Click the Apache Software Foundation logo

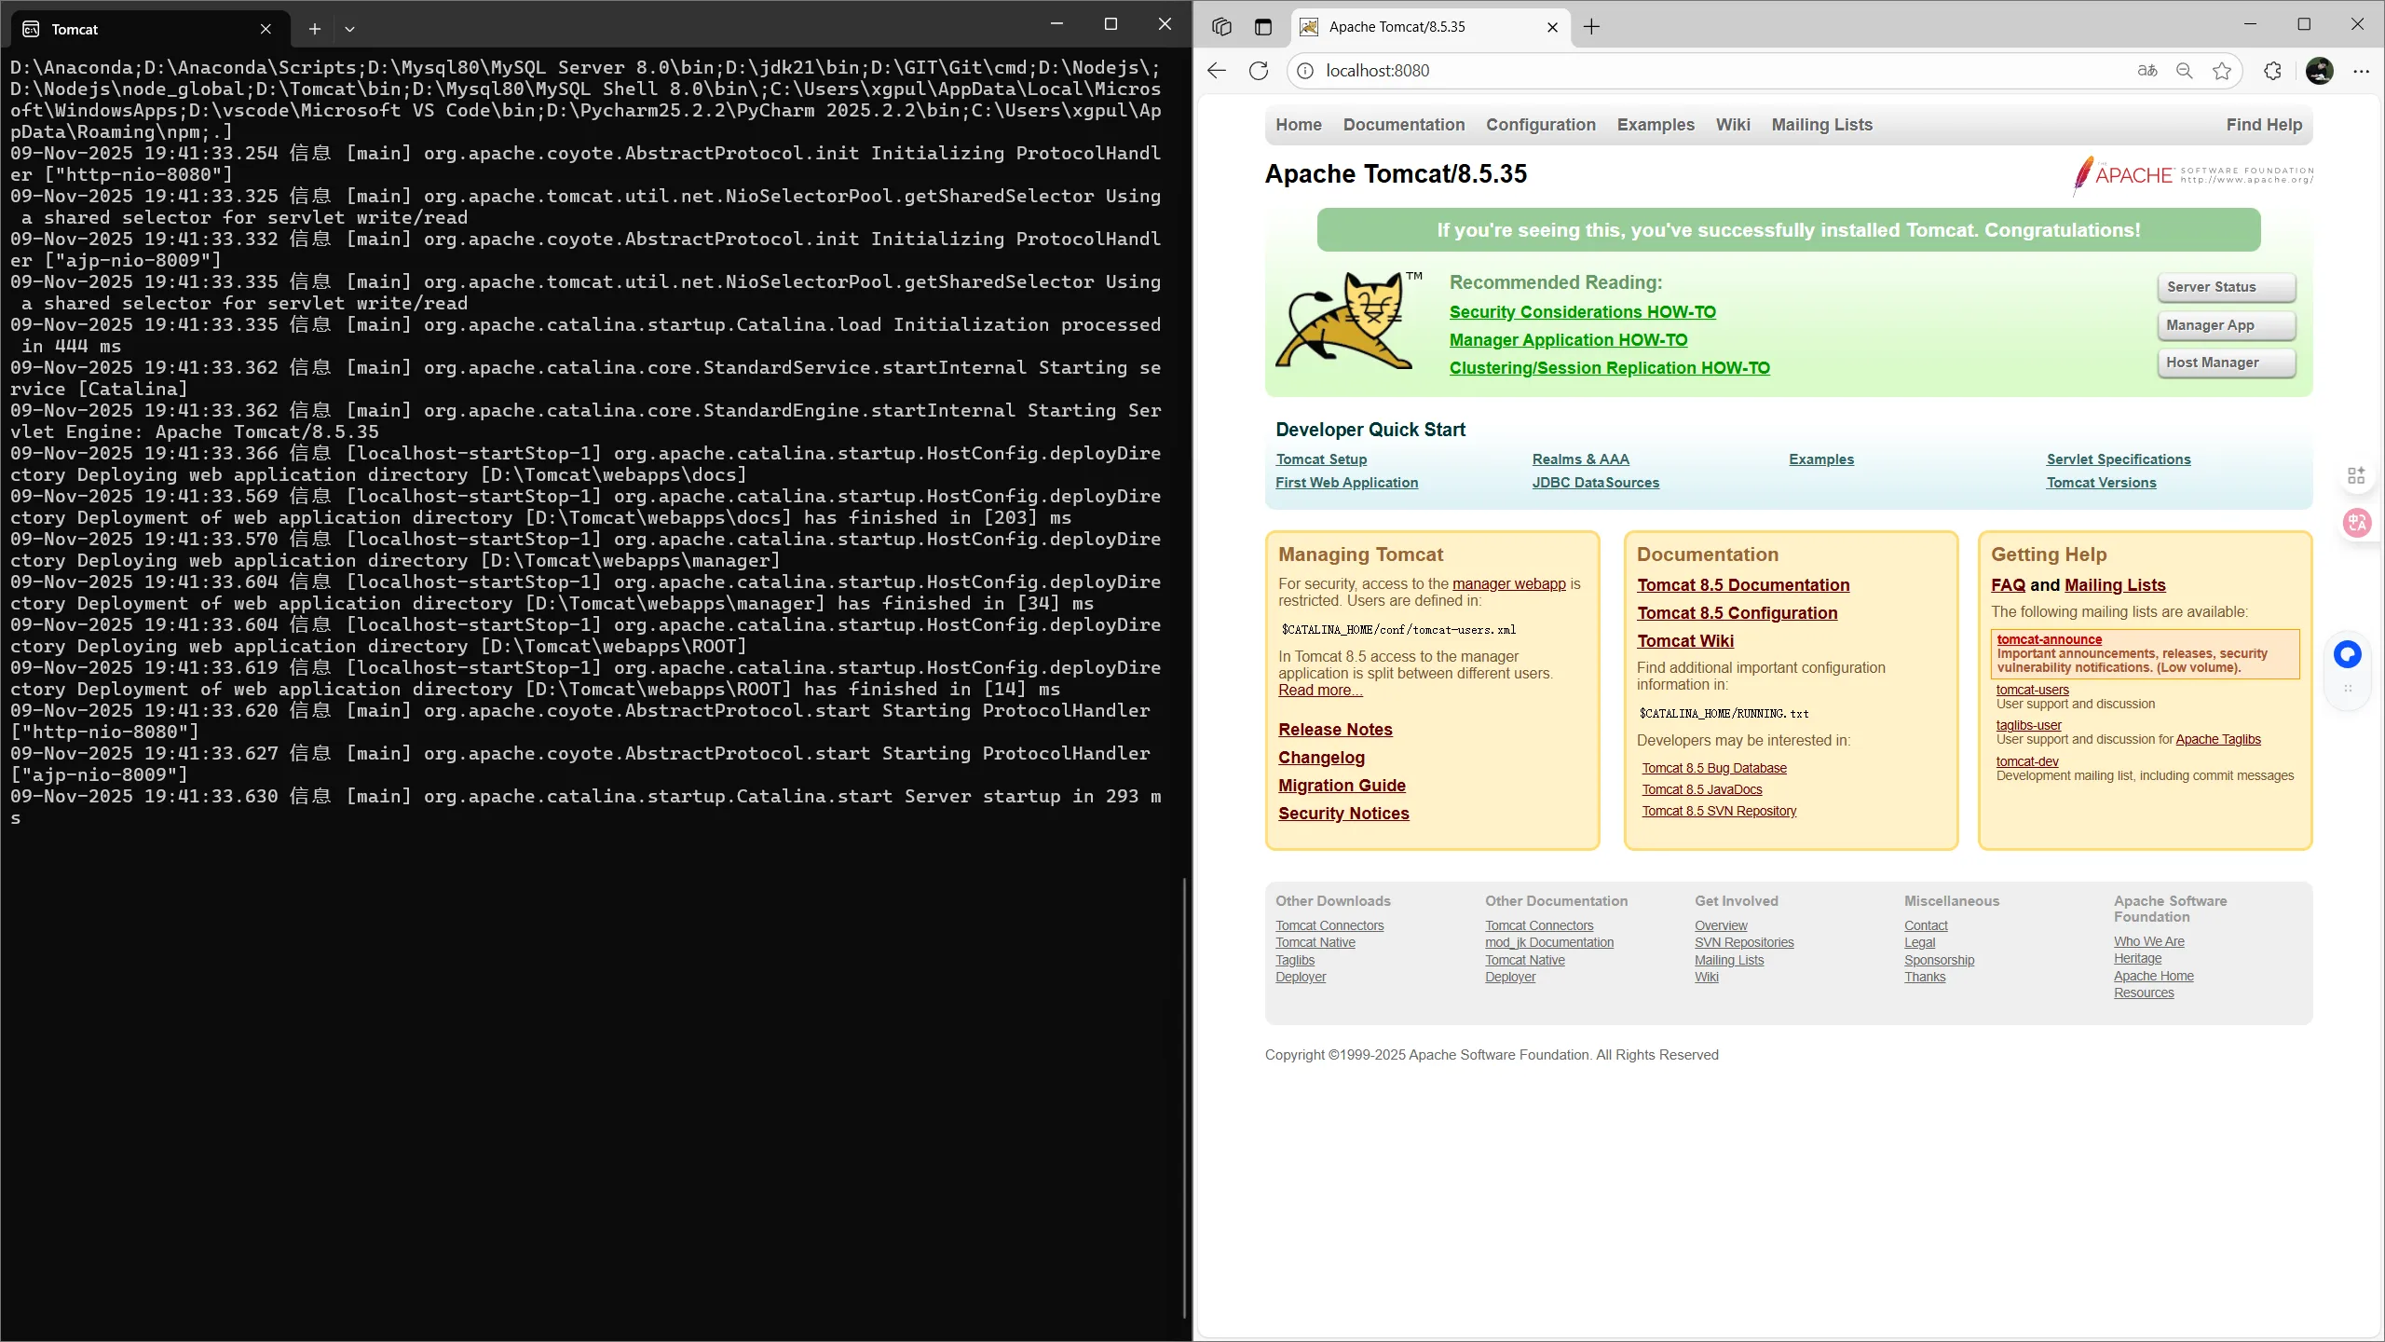[x=2192, y=175]
